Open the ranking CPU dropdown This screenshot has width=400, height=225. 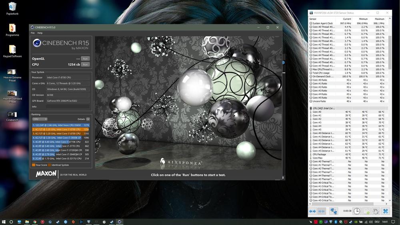(x=40, y=119)
